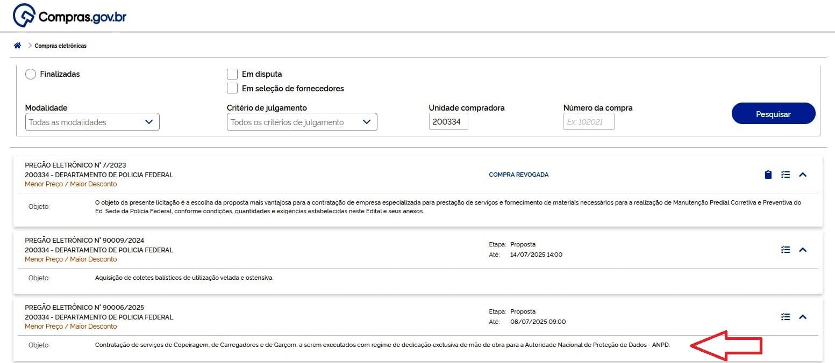This screenshot has width=835, height=363.
Task: Go to home via breadcrumb house icon
Action: pyautogui.click(x=17, y=46)
